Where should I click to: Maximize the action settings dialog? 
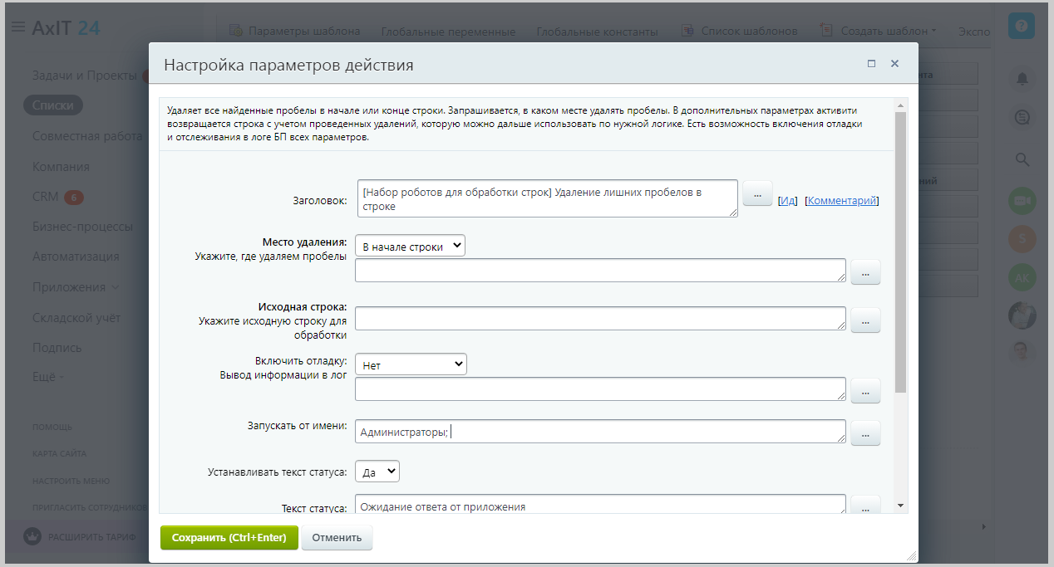coord(871,64)
